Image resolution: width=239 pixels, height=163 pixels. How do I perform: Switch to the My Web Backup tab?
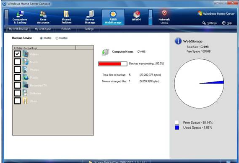coord(18,29)
